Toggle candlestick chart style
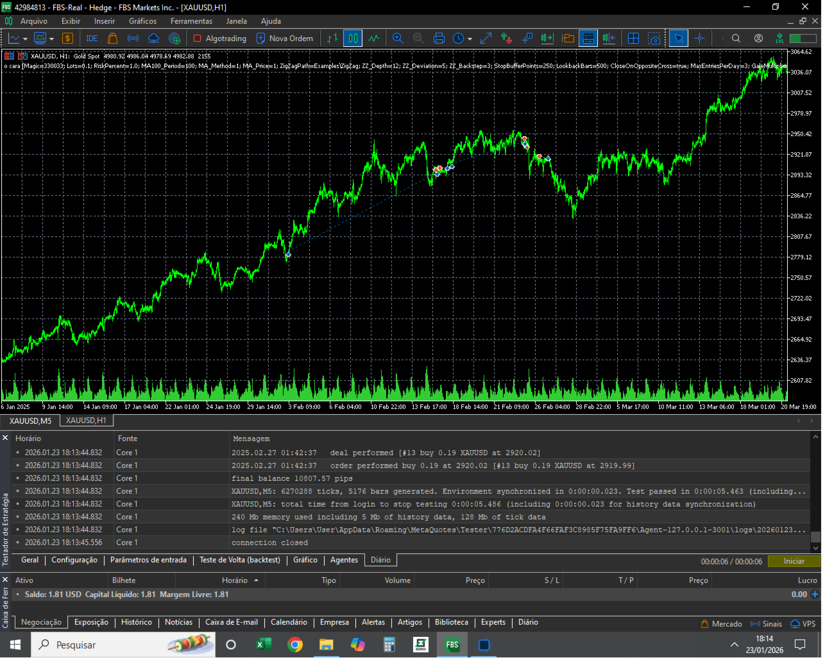 (x=353, y=39)
